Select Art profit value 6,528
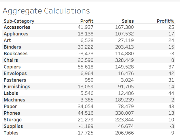The image size is (180, 139). click(x=87, y=40)
